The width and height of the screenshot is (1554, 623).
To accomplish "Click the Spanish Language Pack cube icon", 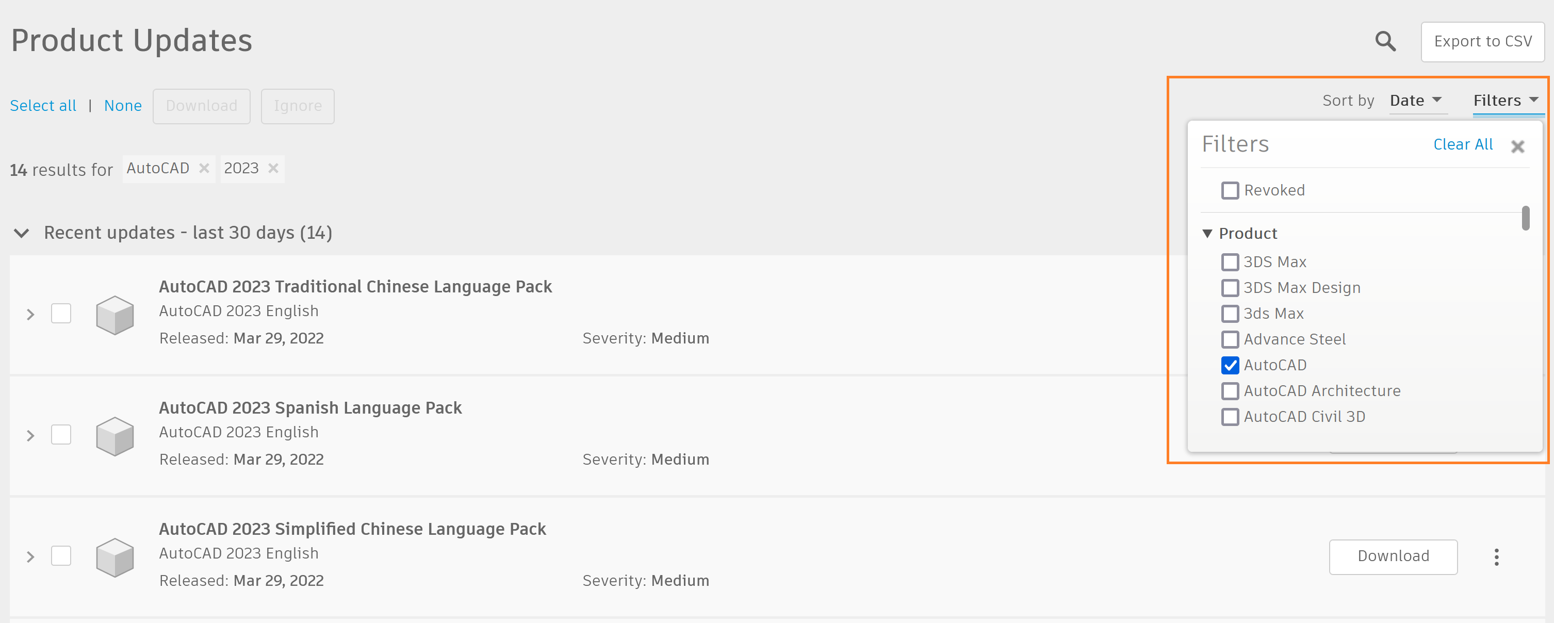I will tap(114, 436).
